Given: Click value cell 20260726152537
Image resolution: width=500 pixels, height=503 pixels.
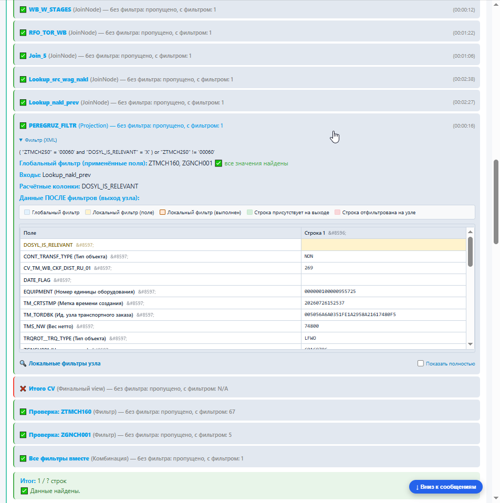Looking at the screenshot, I should (383, 303).
